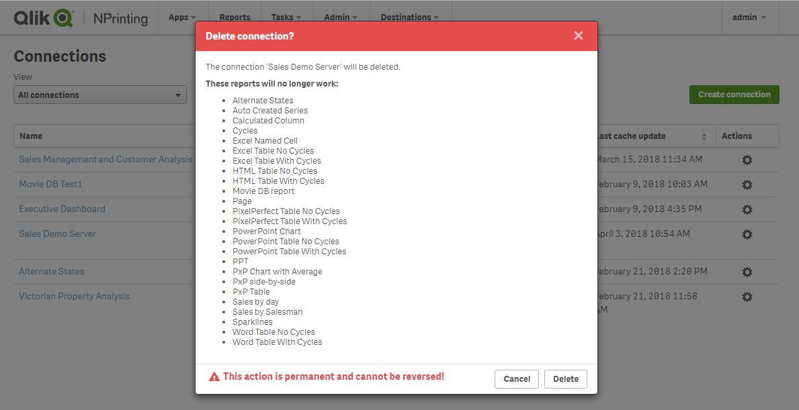The height and width of the screenshot is (410, 799).
Task: Open actions gear for Sales Management row
Action: pos(747,160)
